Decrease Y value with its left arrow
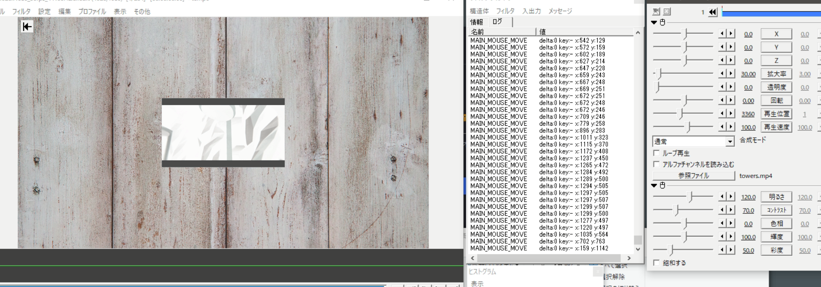Screen dimensions: 821x287 click(722, 47)
